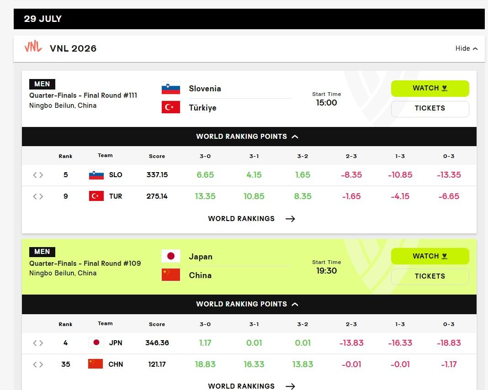The width and height of the screenshot is (488, 390).
Task: Click SLO 3-0 value 6.65
Action: pyautogui.click(x=205, y=175)
